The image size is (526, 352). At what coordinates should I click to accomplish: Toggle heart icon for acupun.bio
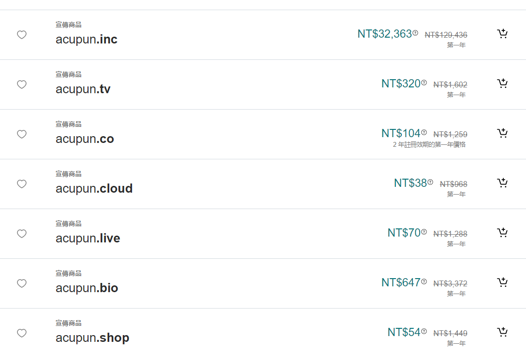22,283
